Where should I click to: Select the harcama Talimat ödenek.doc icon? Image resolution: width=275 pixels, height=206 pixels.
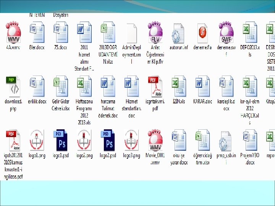(x=108, y=86)
